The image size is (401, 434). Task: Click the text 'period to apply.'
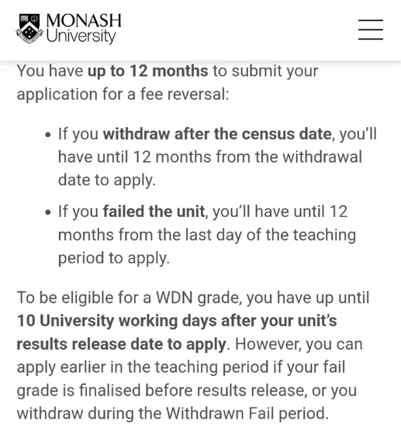point(114,258)
